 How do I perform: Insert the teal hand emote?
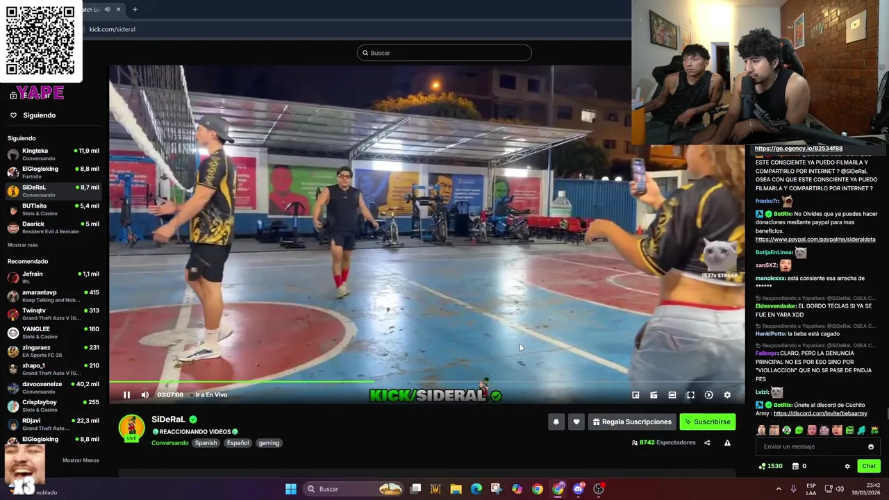point(862,430)
